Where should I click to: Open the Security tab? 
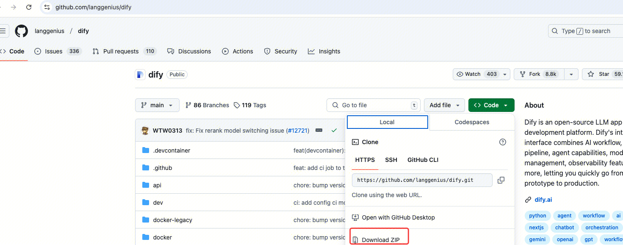point(281,51)
